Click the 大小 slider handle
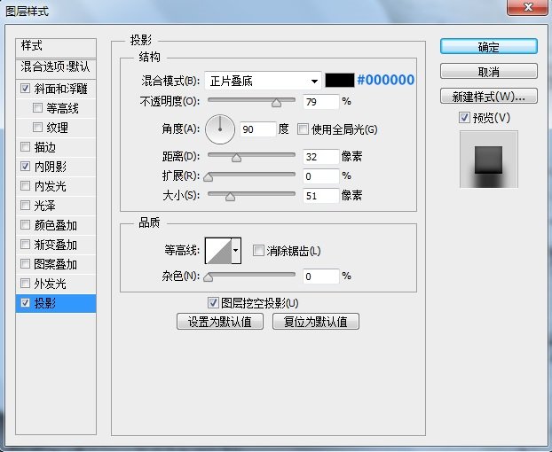Screen dimensions: 552x452 pyautogui.click(x=230, y=197)
